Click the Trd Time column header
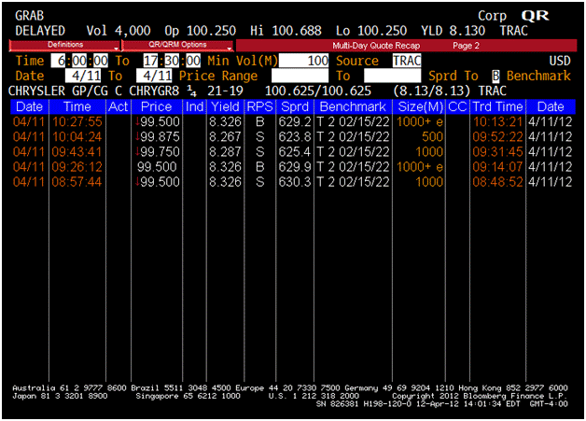Image resolution: width=586 pixels, height=421 pixels. click(497, 107)
